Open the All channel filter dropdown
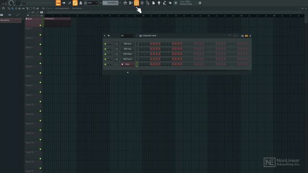 127,36
